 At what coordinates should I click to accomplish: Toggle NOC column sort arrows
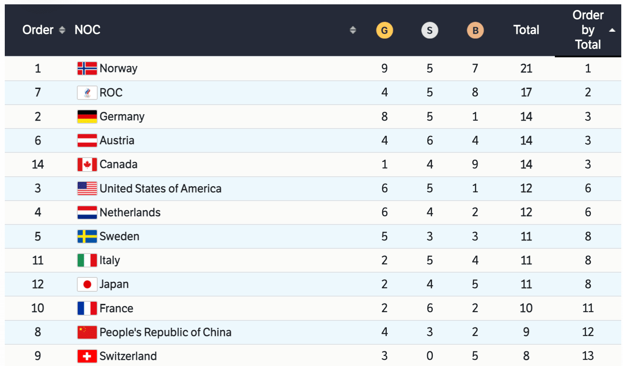[353, 30]
